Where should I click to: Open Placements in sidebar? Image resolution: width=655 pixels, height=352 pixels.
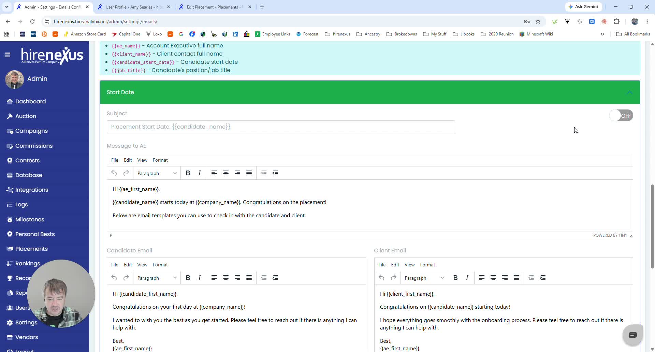tap(31, 249)
